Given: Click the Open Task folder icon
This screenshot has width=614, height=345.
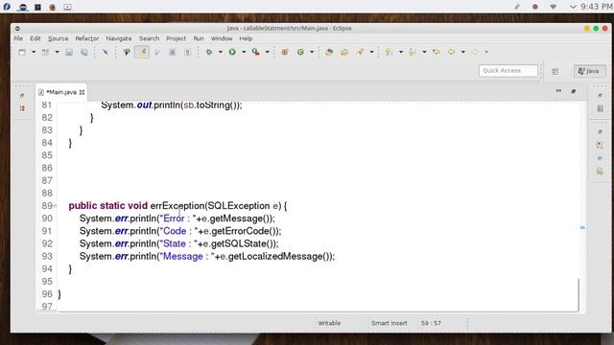Looking at the screenshot, I should [344, 52].
